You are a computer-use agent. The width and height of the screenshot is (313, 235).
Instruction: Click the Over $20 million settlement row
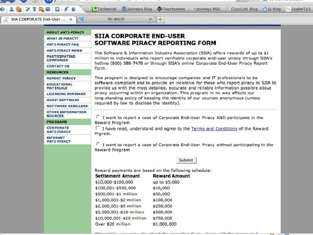113,224
